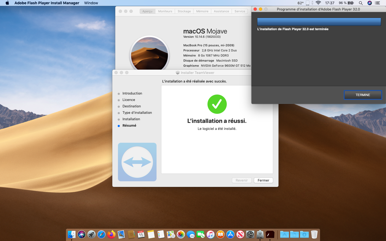The height and width of the screenshot is (241, 386).
Task: Open Launchpad rocket icon in Dock
Action: 91,235
